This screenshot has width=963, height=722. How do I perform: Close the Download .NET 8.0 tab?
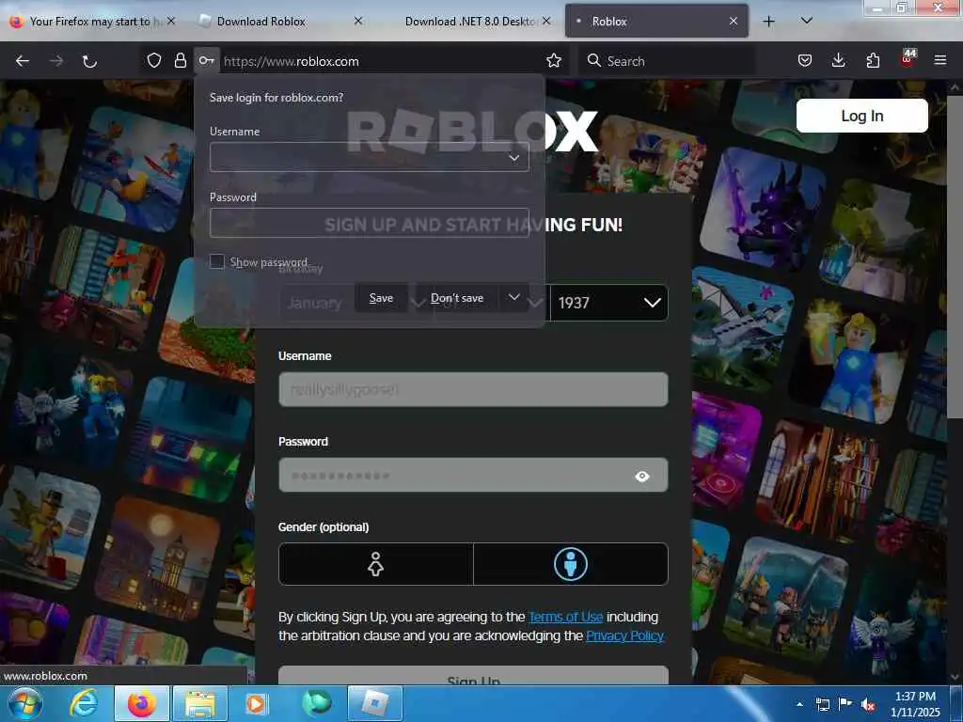click(546, 22)
